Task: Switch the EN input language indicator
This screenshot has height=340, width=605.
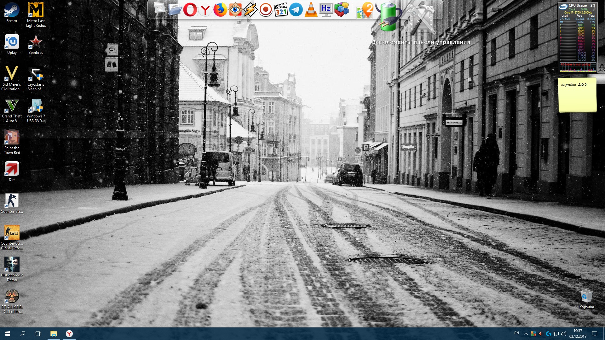Action: click(516, 333)
